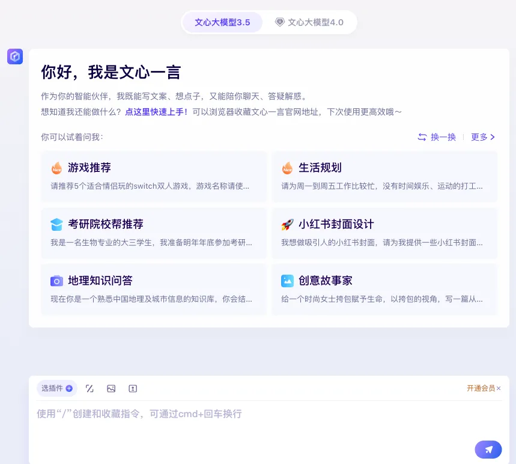Click 开通会员 membership link
Screen dimensions: 516x464
pyautogui.click(x=481, y=388)
